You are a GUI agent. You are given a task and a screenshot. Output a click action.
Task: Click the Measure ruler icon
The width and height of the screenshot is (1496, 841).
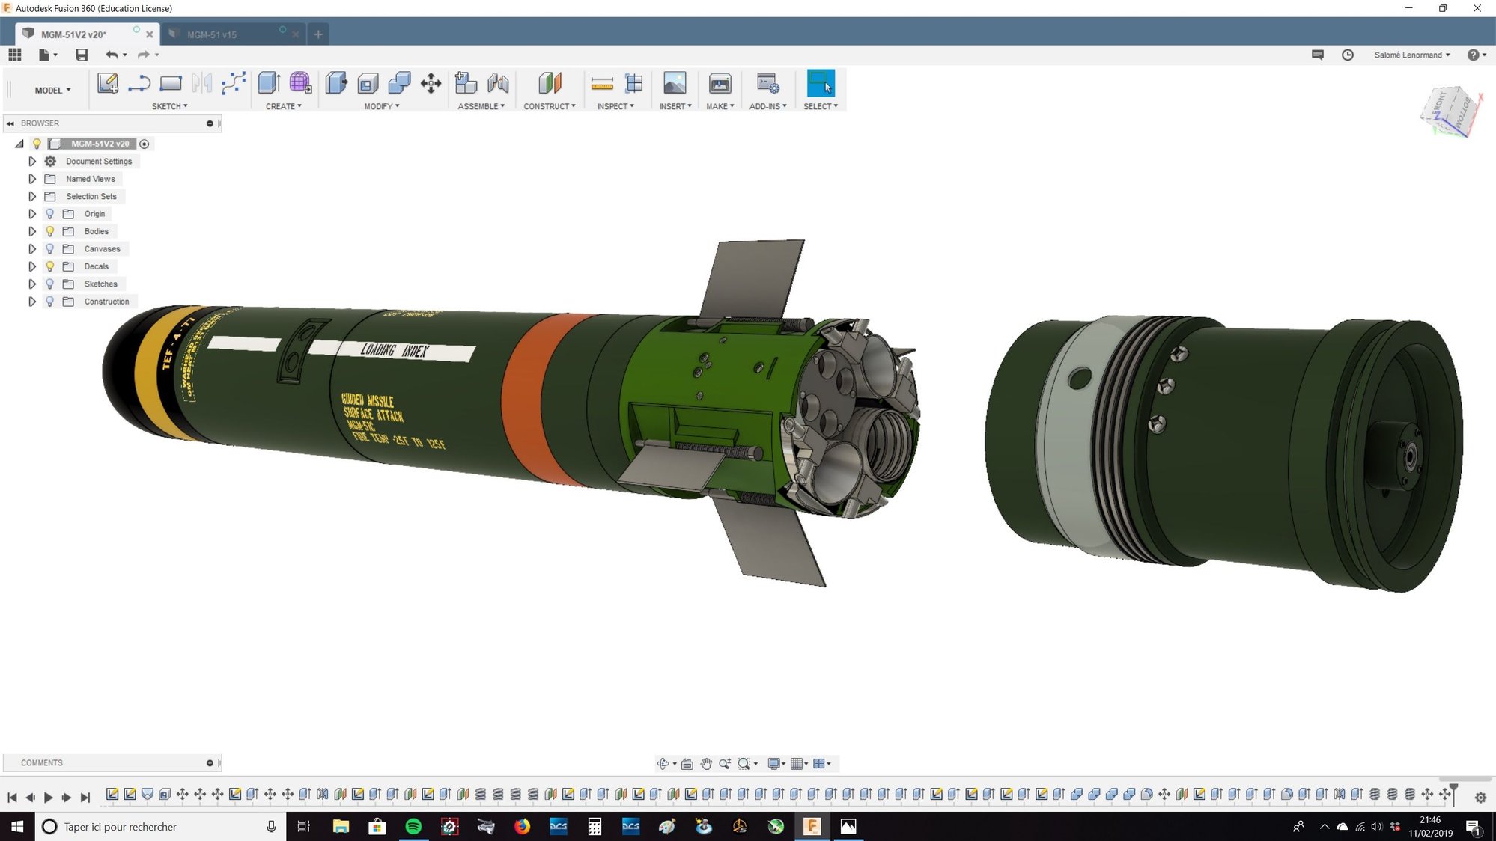[601, 83]
